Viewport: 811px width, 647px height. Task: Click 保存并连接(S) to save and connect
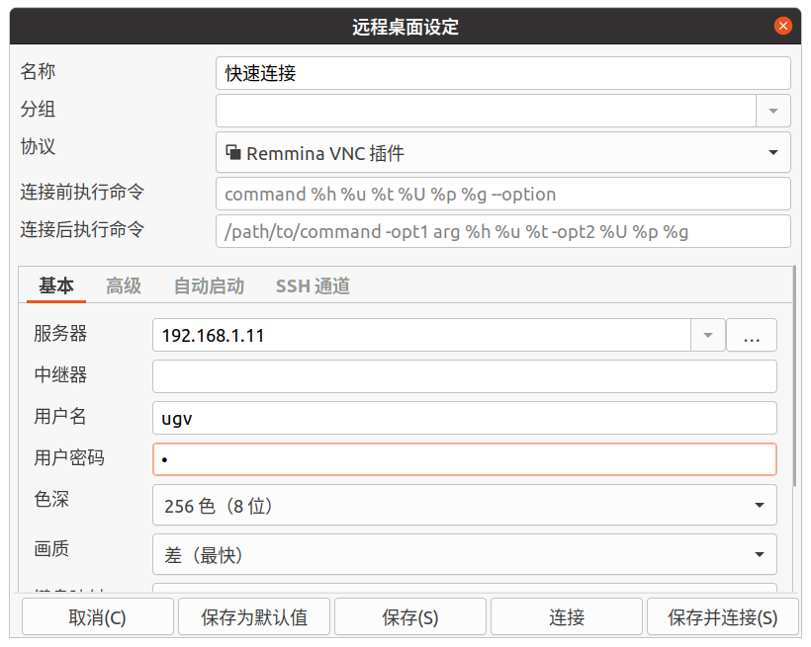723,616
